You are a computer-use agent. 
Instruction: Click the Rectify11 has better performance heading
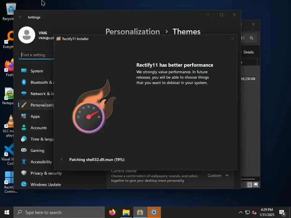[x=175, y=65]
